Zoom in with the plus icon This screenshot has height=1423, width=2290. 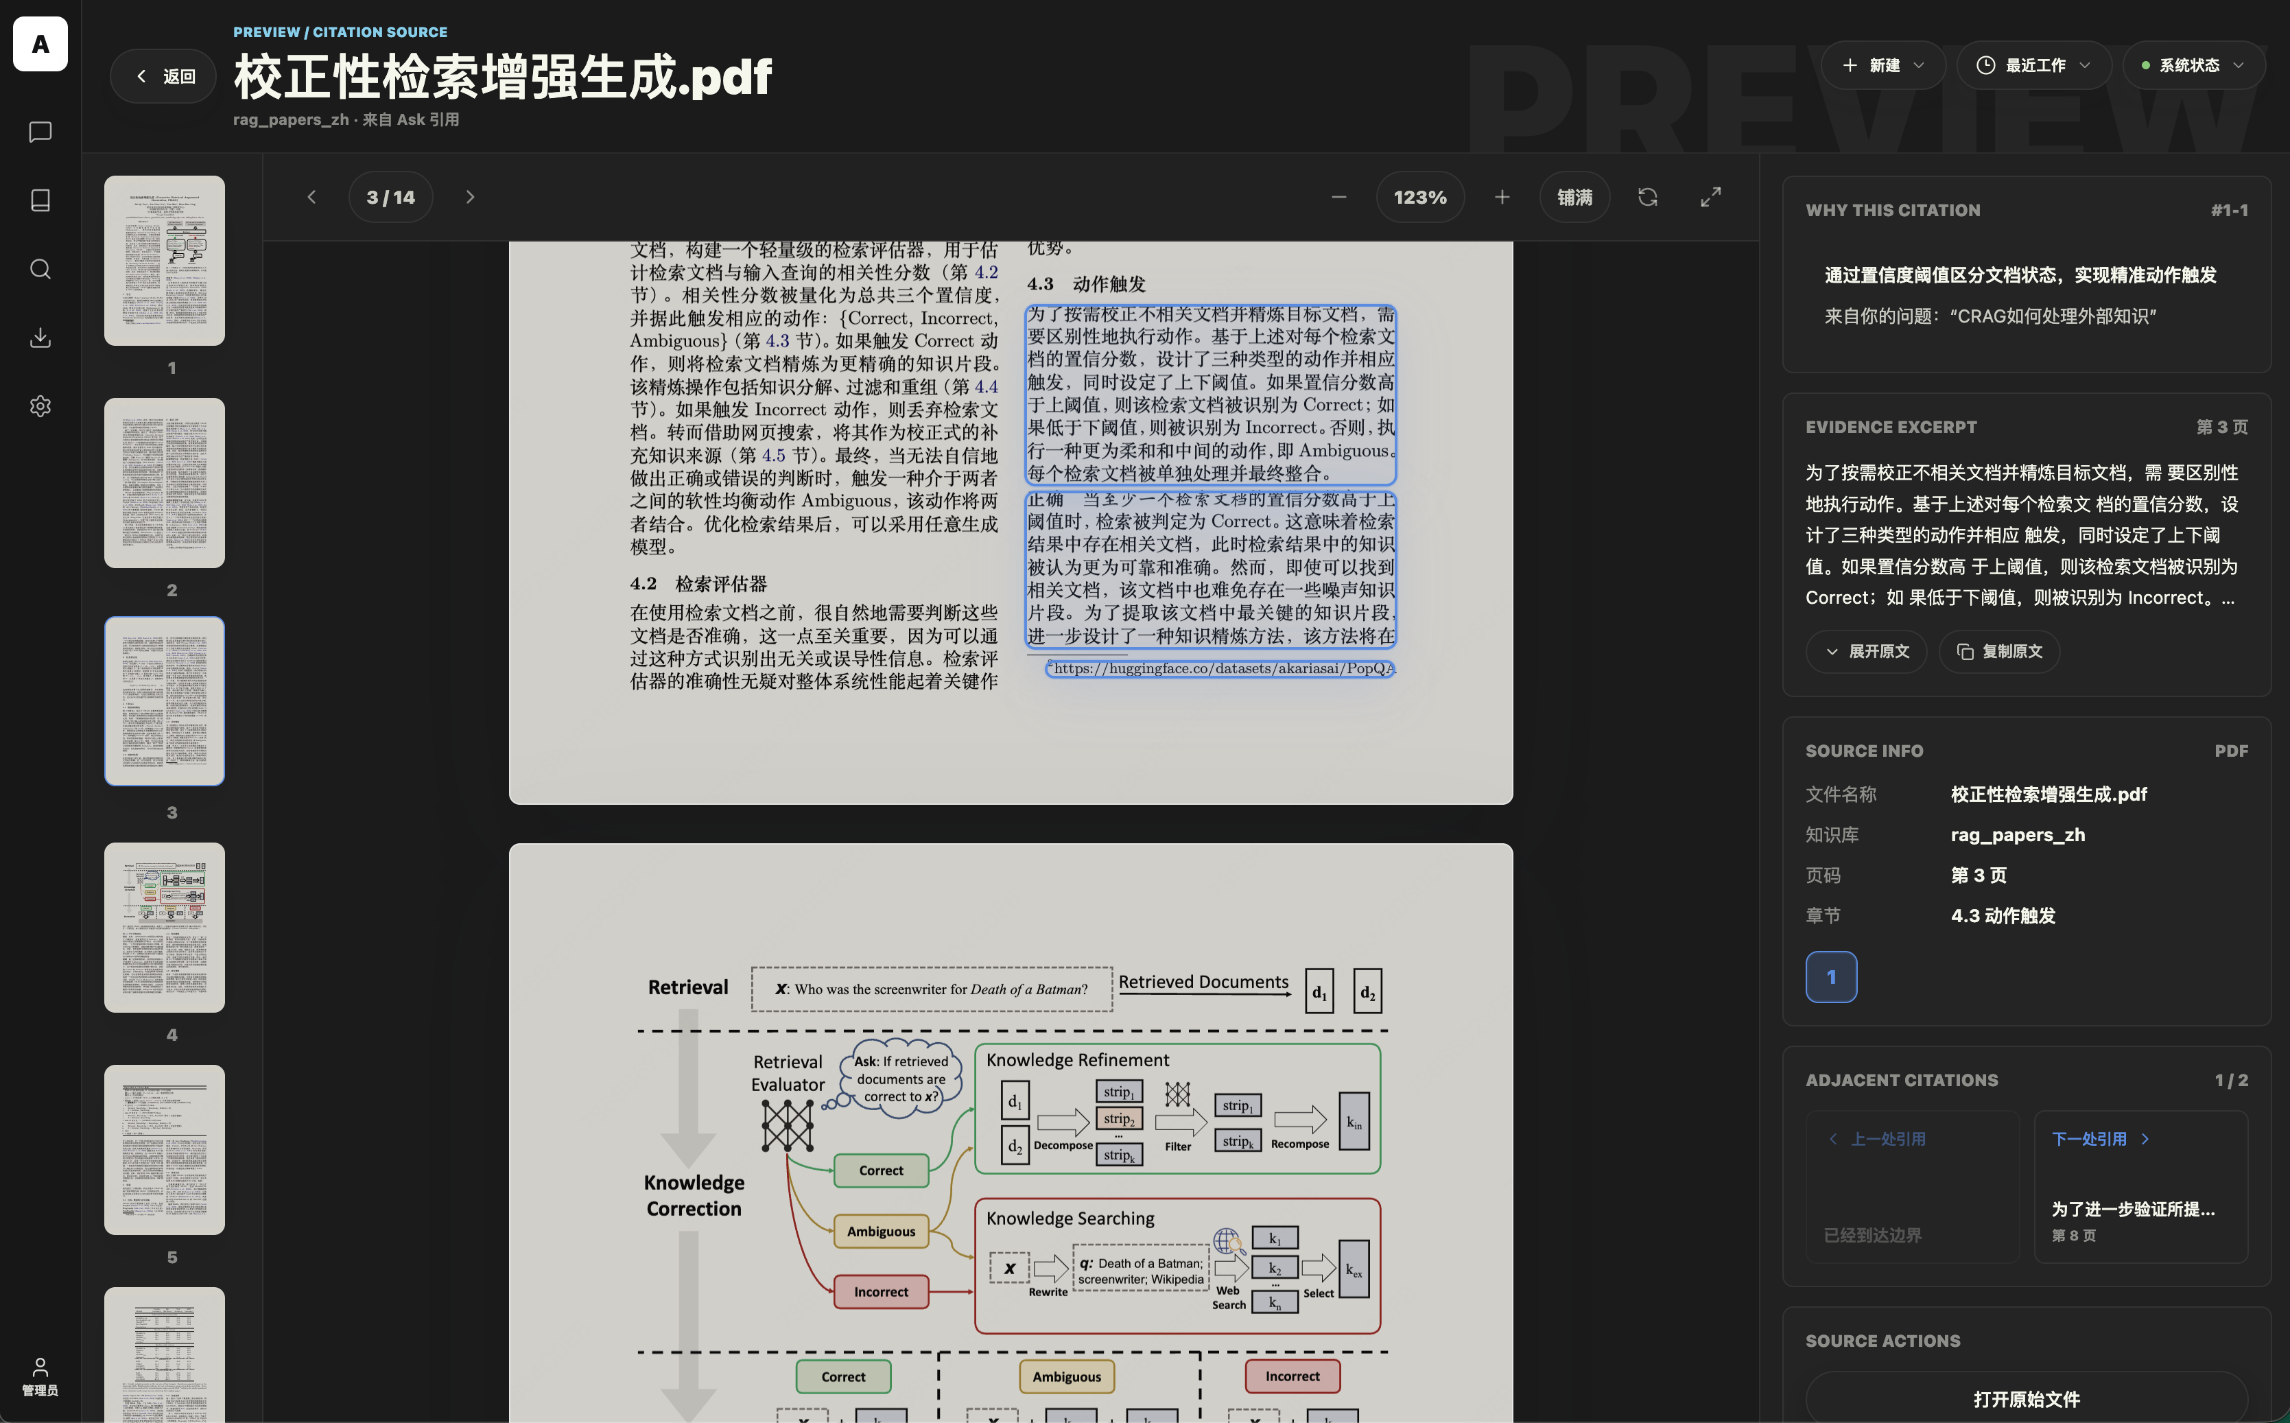coord(1502,197)
